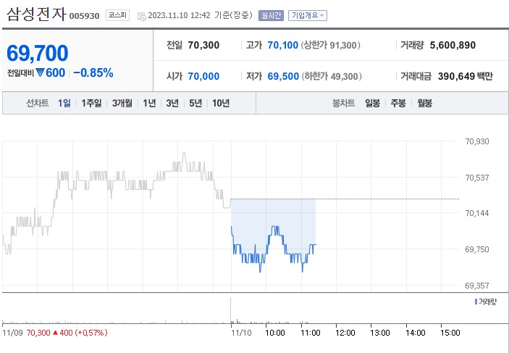The width and height of the screenshot is (509, 353).
Task: Click the 코스피 market badge
Action: (117, 15)
